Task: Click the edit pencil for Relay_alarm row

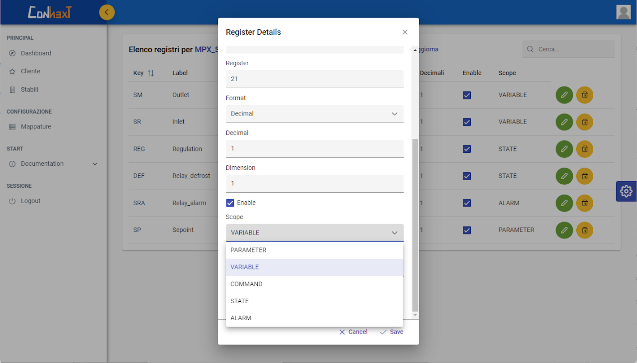Action: tap(564, 203)
